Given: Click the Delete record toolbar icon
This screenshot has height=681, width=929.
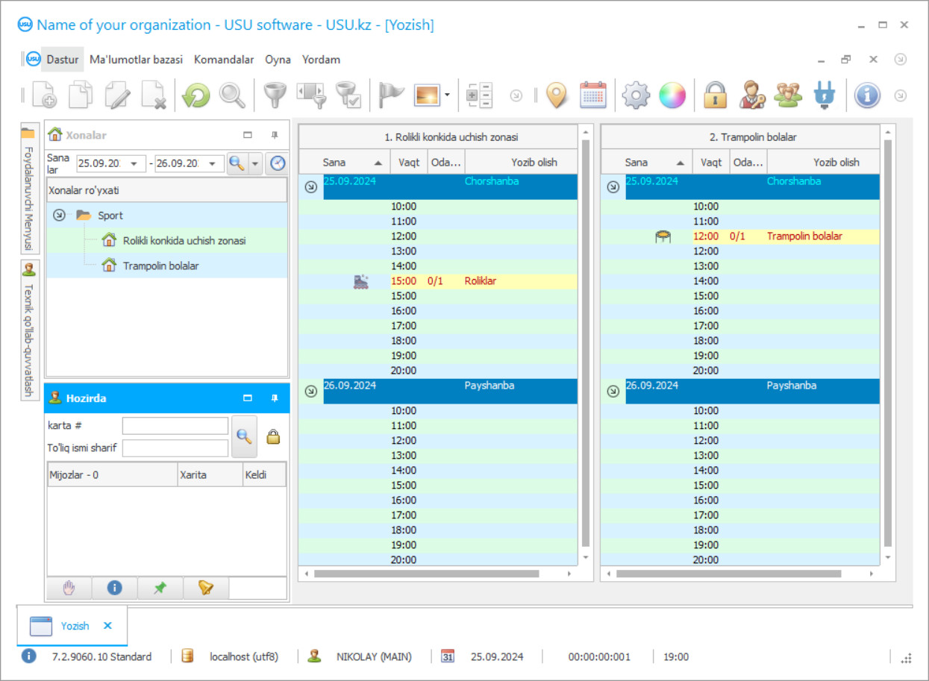Looking at the screenshot, I should (154, 95).
